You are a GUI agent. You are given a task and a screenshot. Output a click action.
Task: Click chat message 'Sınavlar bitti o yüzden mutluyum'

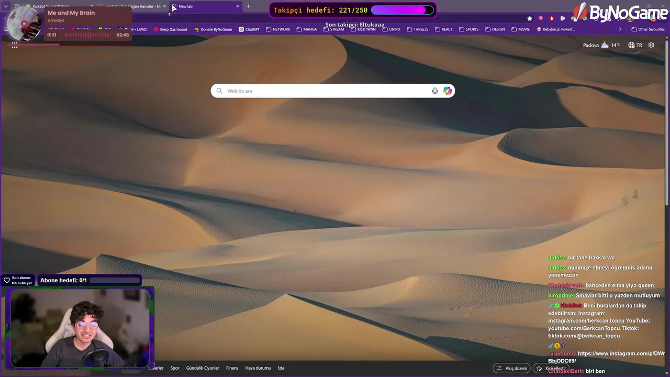coord(618,295)
